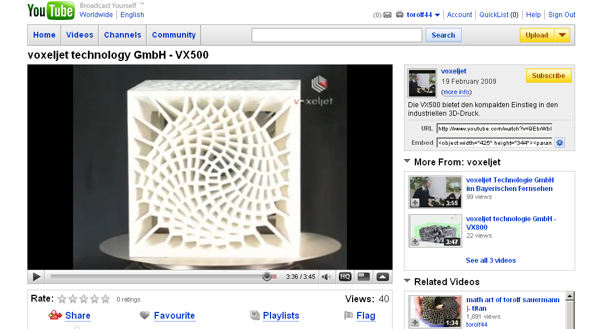Viewport: 594px width, 329px height.
Task: Open See all 3 videos link
Action: [491, 261]
